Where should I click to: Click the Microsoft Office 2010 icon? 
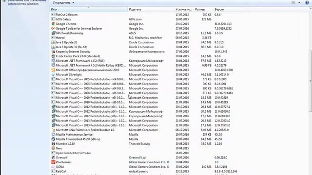53,70
